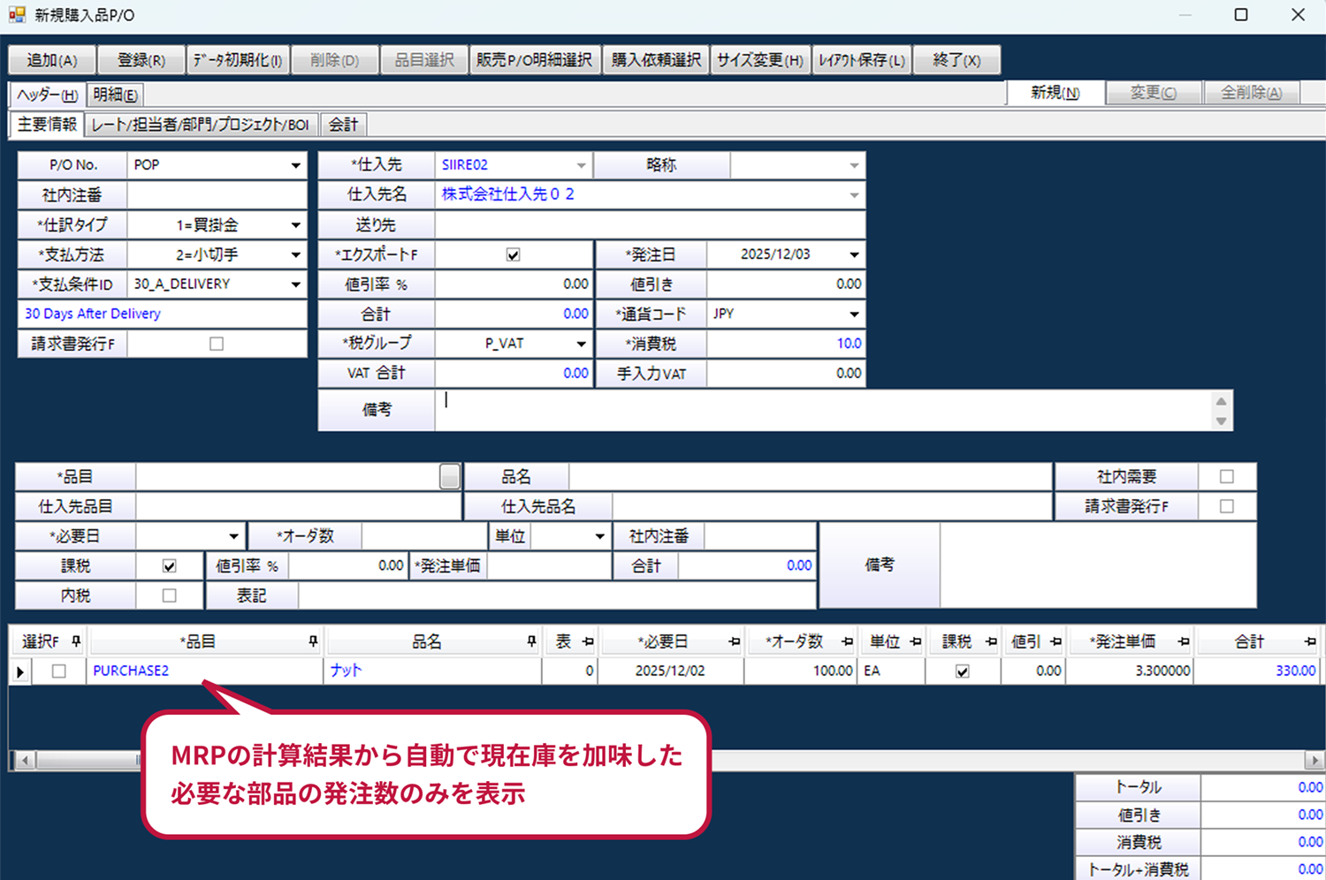Viewport: 1326px width, 880px height.
Task: Open the 支払方法 dropdown
Action: [295, 255]
